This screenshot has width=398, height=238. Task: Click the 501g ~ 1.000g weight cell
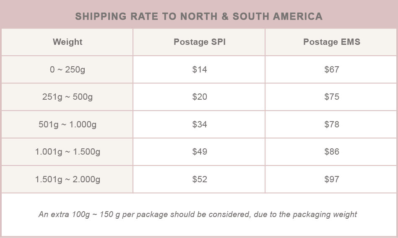tap(67, 124)
